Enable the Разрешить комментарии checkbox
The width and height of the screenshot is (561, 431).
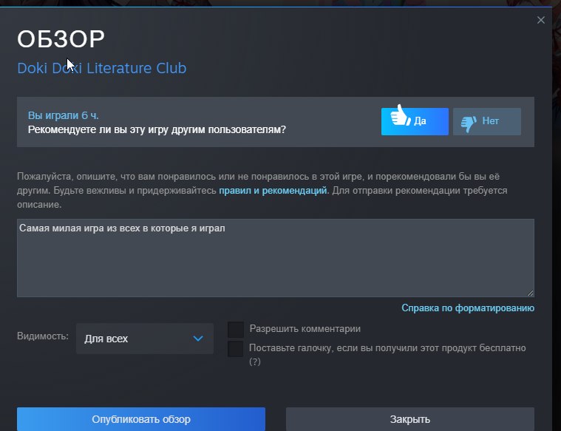click(x=236, y=330)
